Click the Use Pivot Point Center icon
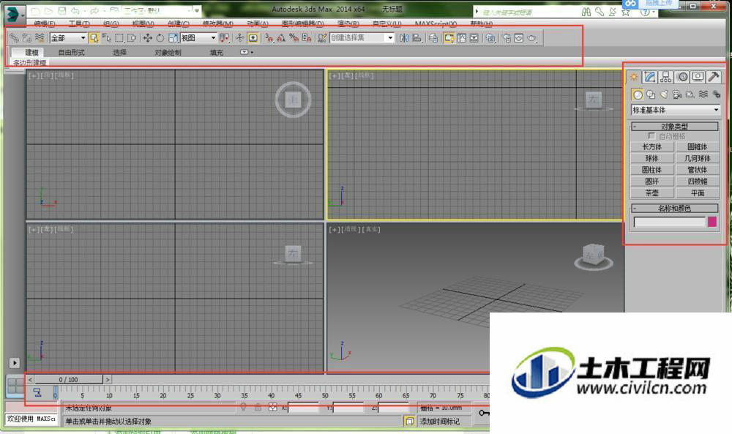This screenshot has height=434, width=732. pos(224,38)
